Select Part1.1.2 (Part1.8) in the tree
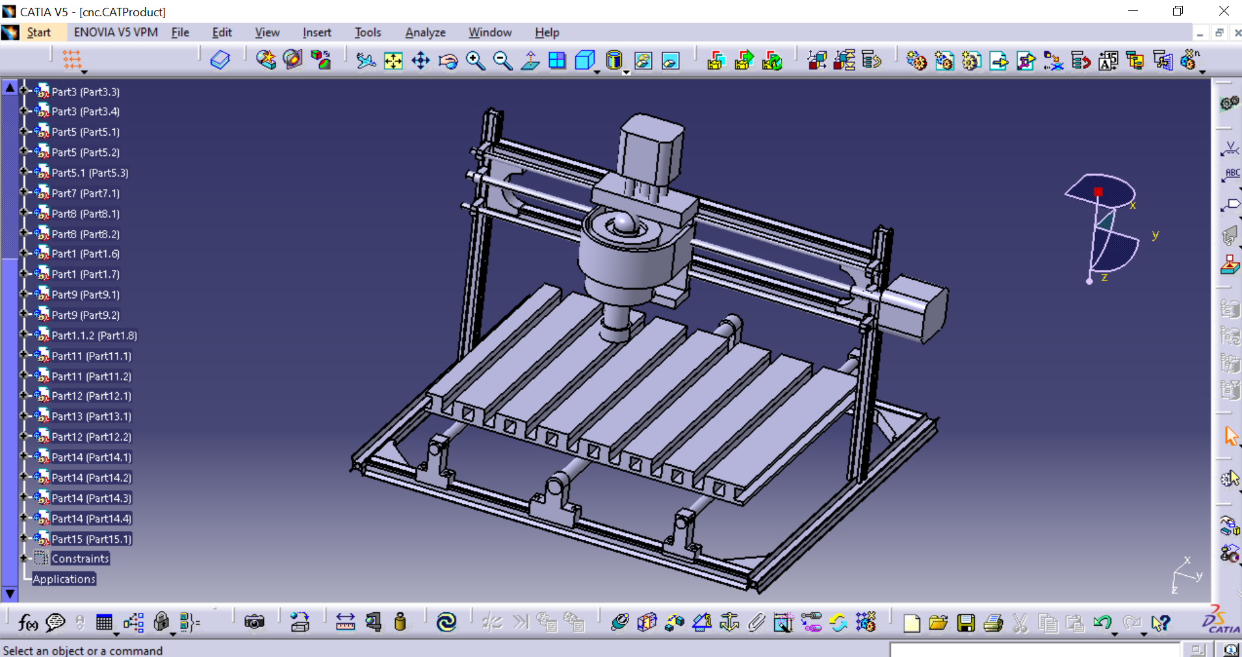The height and width of the screenshot is (657, 1242). tap(94, 336)
